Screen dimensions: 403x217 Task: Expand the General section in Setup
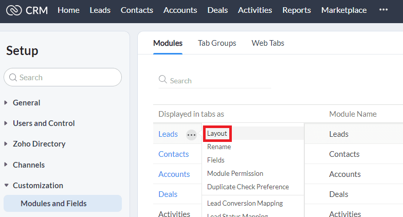tap(26, 103)
